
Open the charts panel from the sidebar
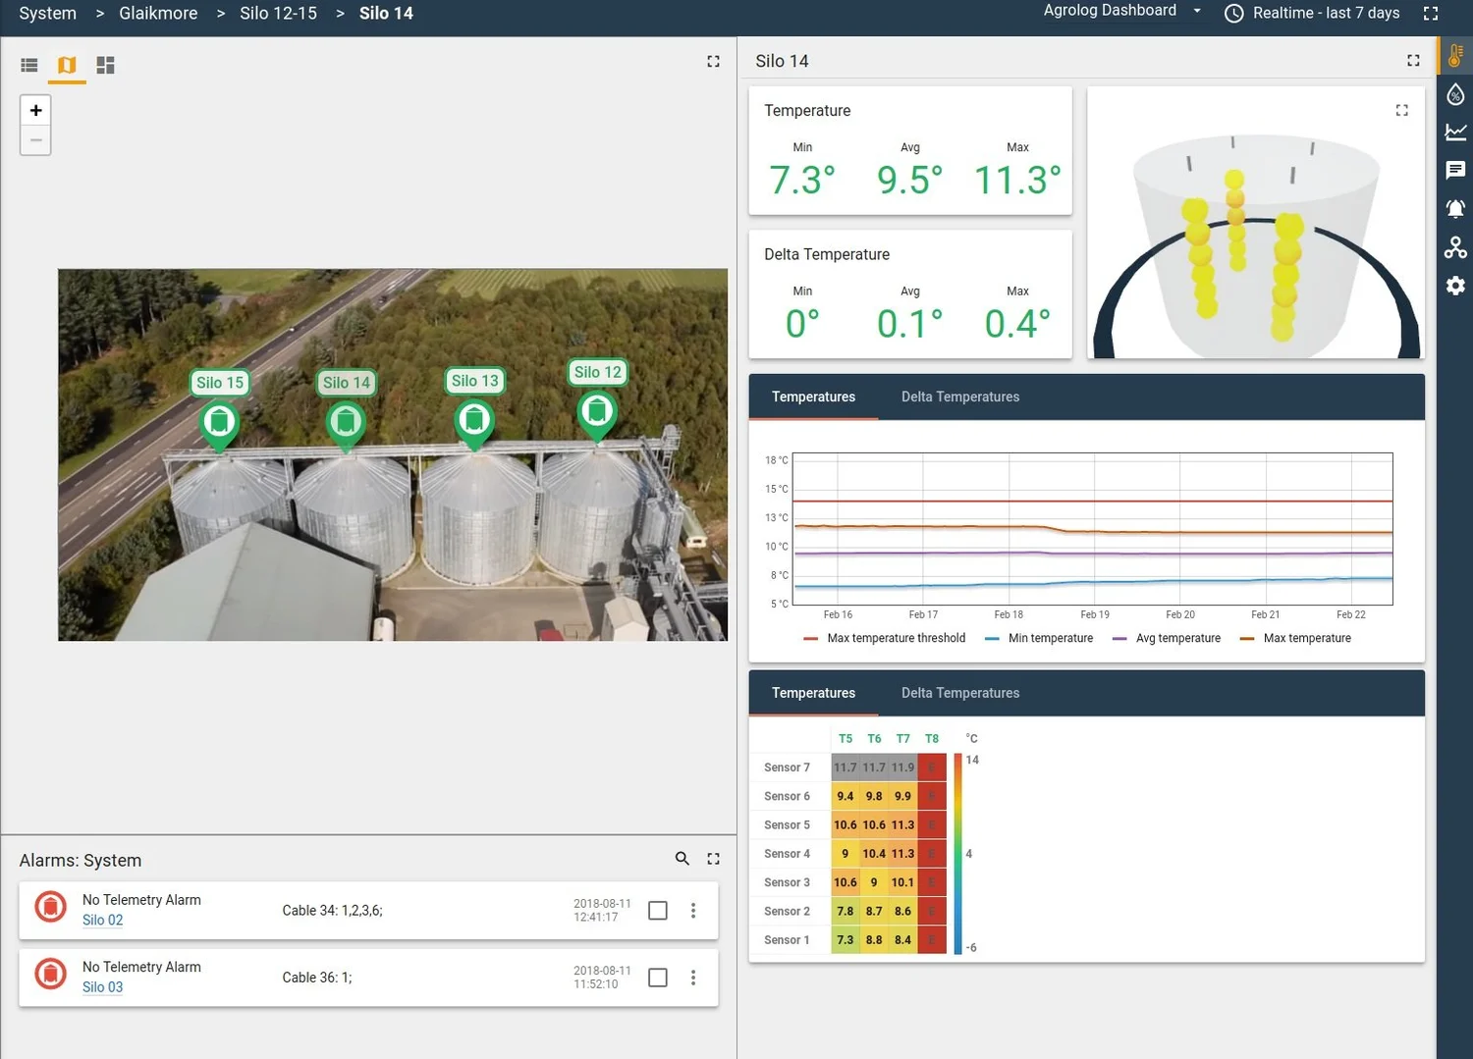coord(1454,132)
